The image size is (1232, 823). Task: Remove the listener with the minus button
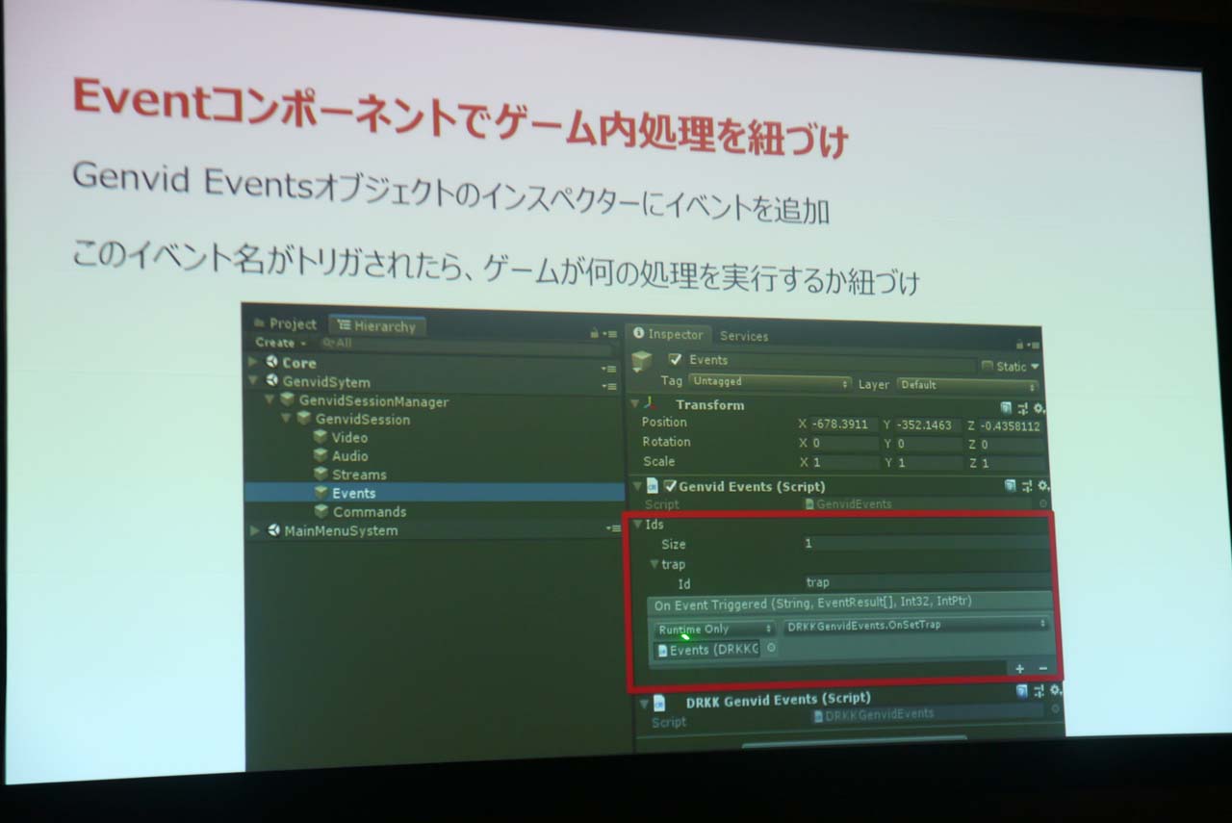coord(1042,668)
